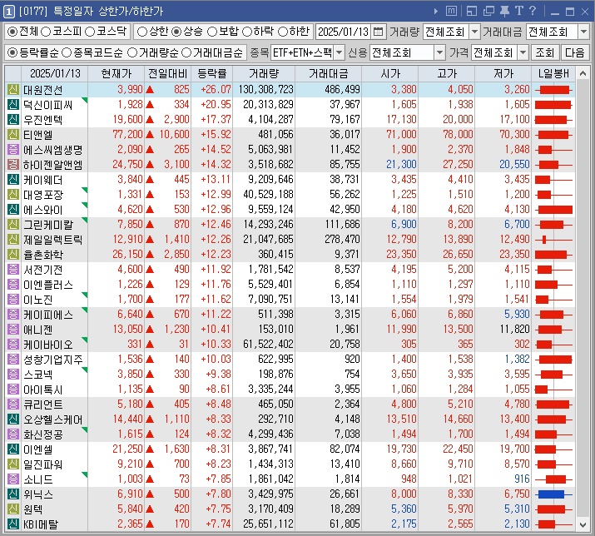Click the badge icon next to 일진파워
Viewport: 595px width, 536px height.
[13, 464]
